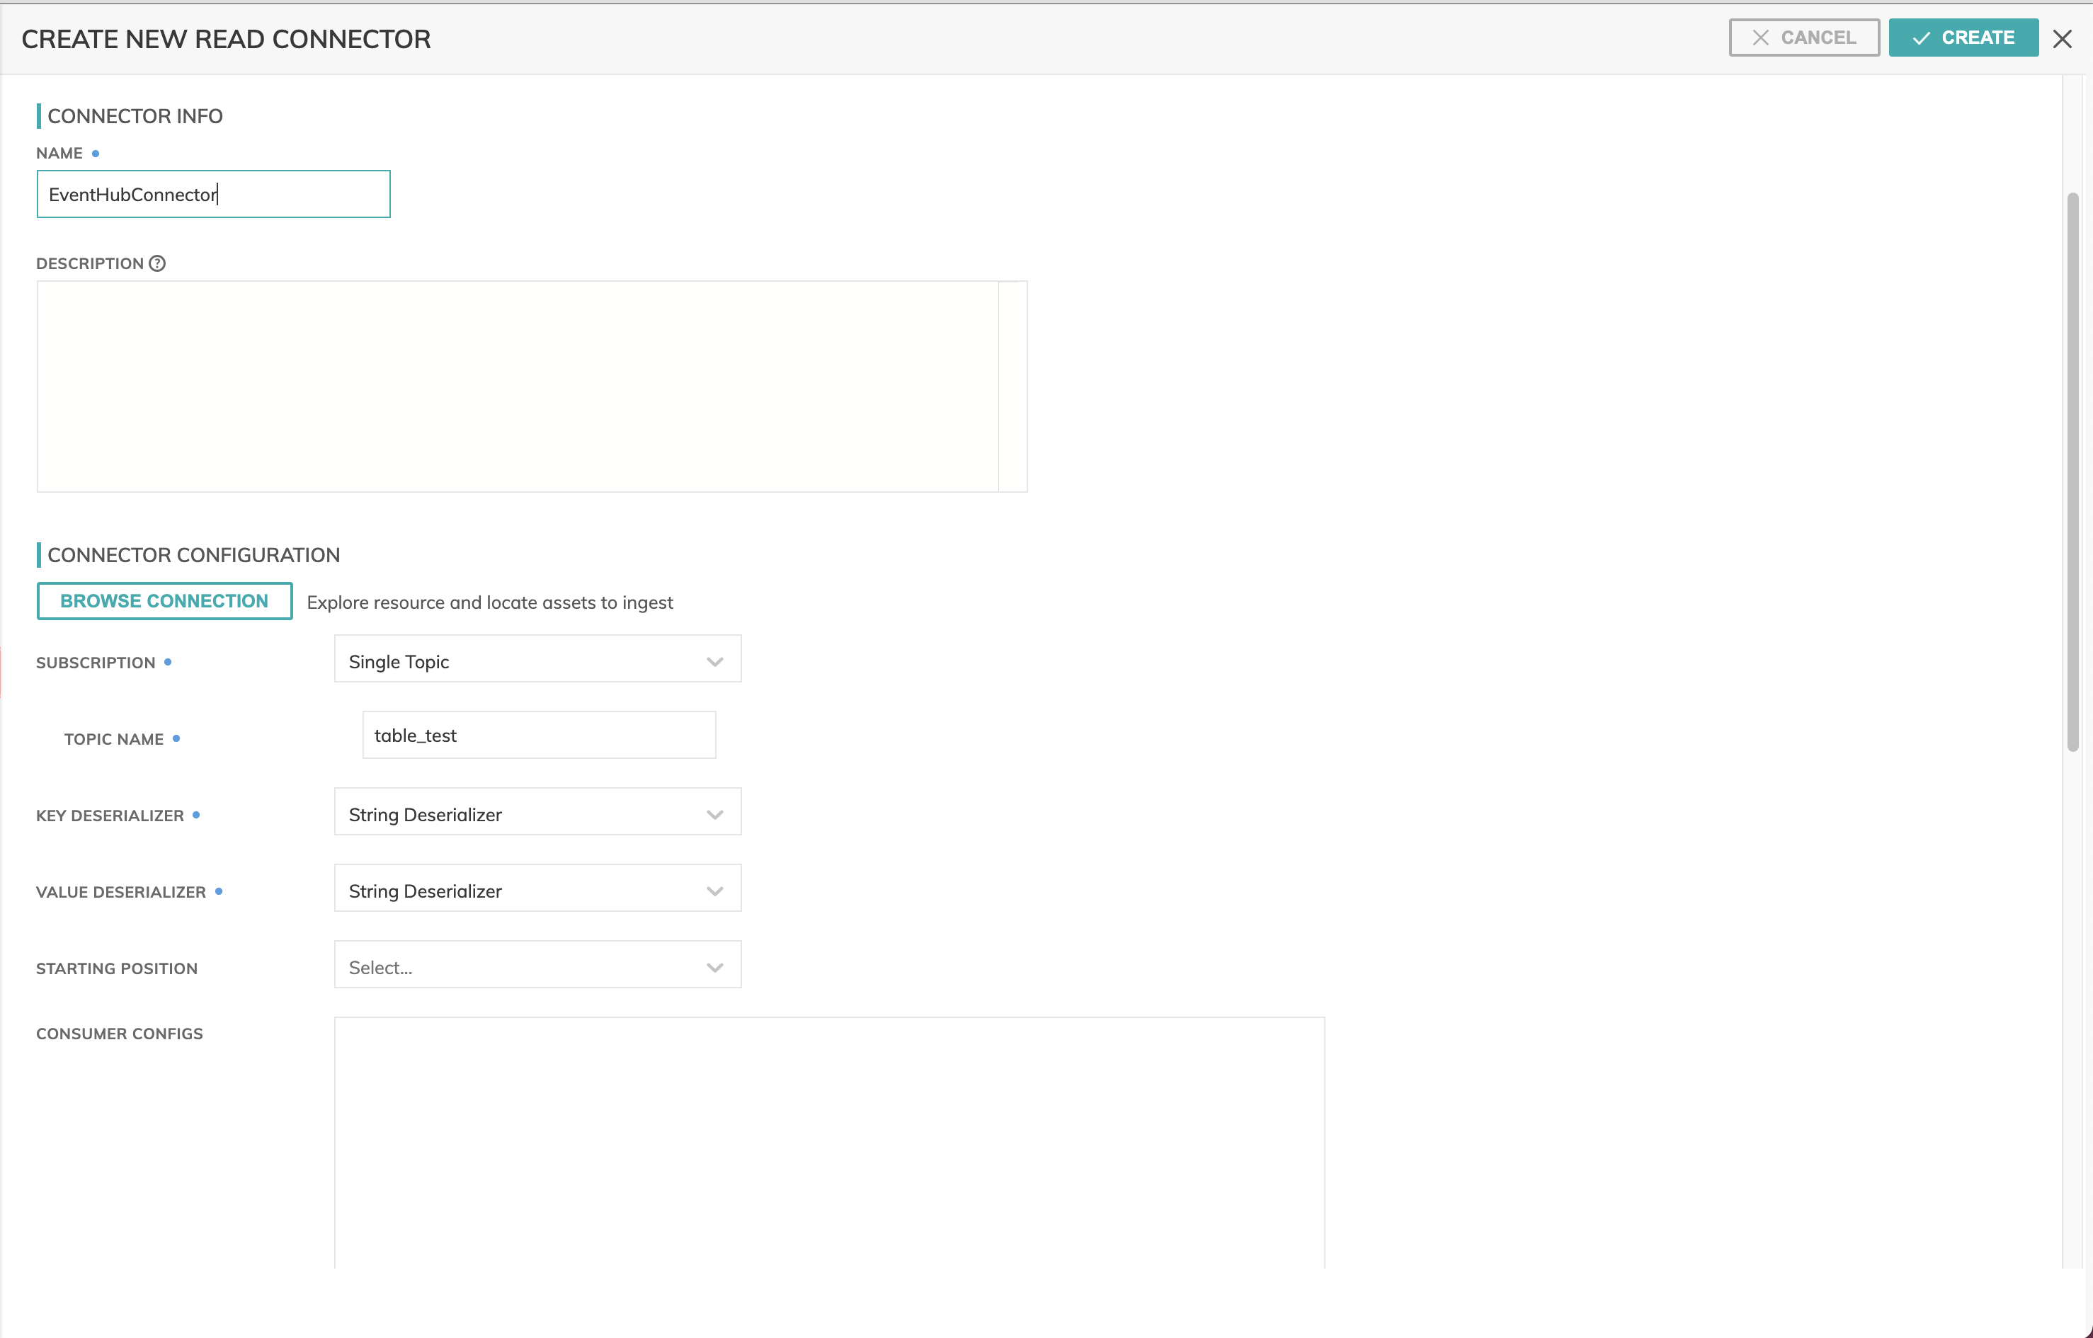Click the Key Deserializer chevron arrow
Image resolution: width=2093 pixels, height=1338 pixels.
[714, 815]
